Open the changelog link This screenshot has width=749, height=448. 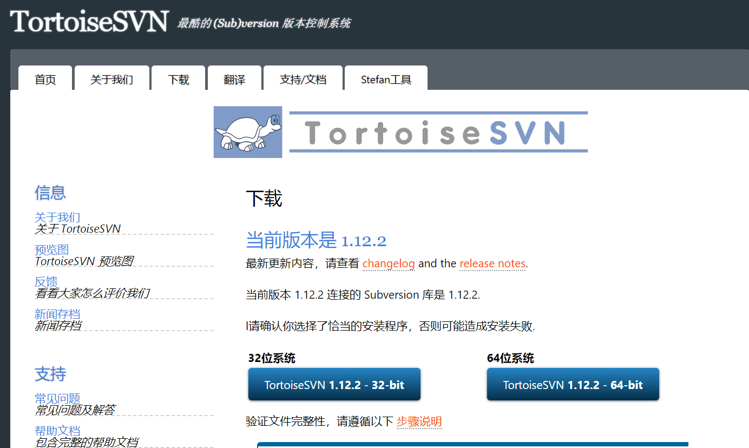[x=388, y=263]
